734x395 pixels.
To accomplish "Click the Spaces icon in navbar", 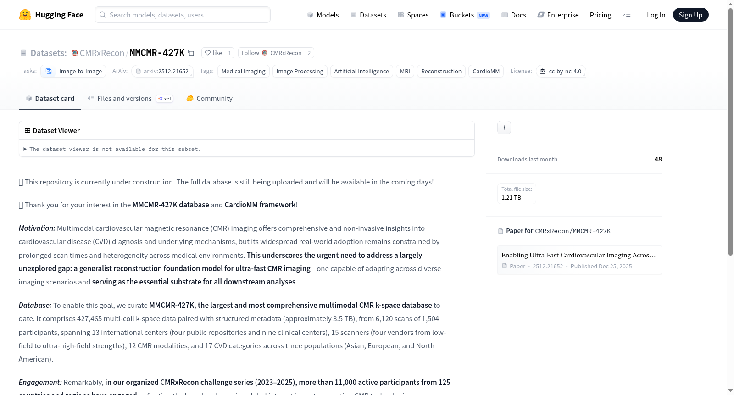I will pyautogui.click(x=401, y=15).
